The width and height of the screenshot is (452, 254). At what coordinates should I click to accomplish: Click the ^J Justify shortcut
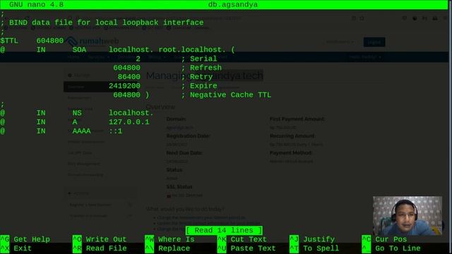pos(312,239)
